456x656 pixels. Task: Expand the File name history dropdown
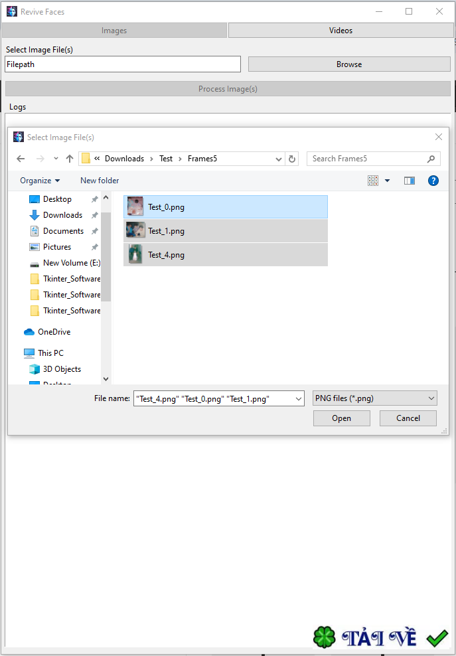click(299, 398)
